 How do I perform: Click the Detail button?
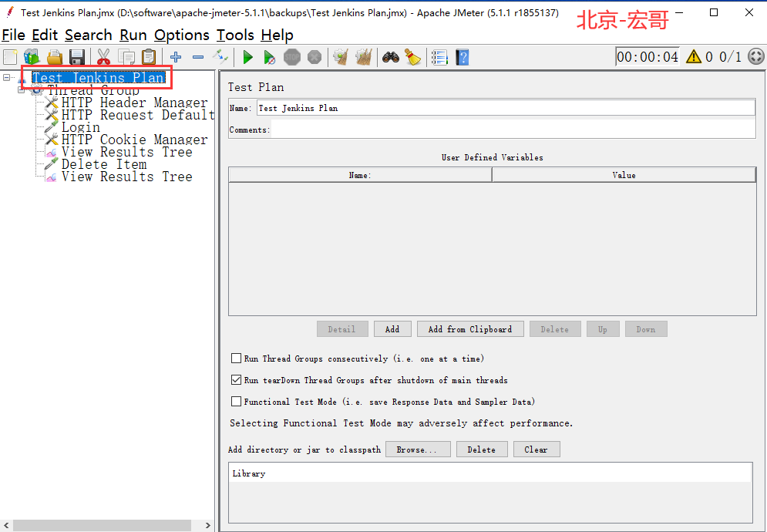pyautogui.click(x=342, y=329)
